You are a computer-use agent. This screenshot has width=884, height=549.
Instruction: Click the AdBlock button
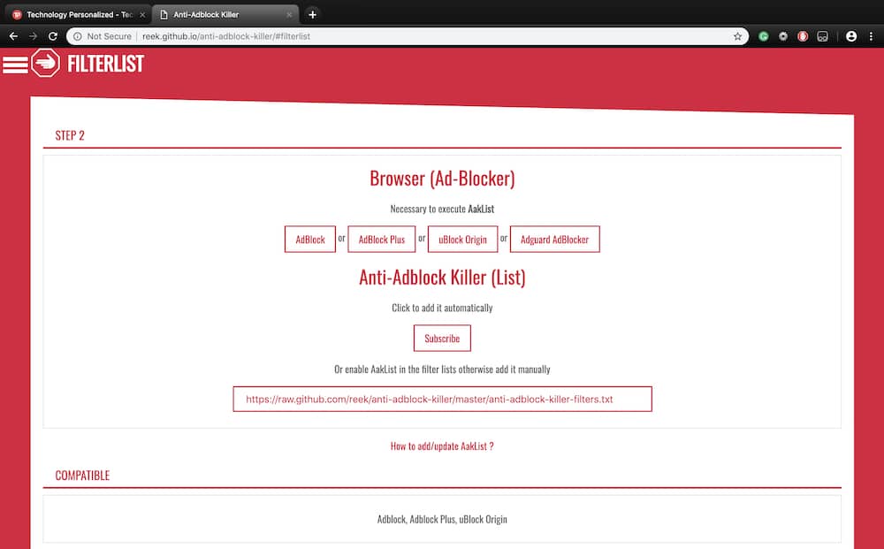310,239
